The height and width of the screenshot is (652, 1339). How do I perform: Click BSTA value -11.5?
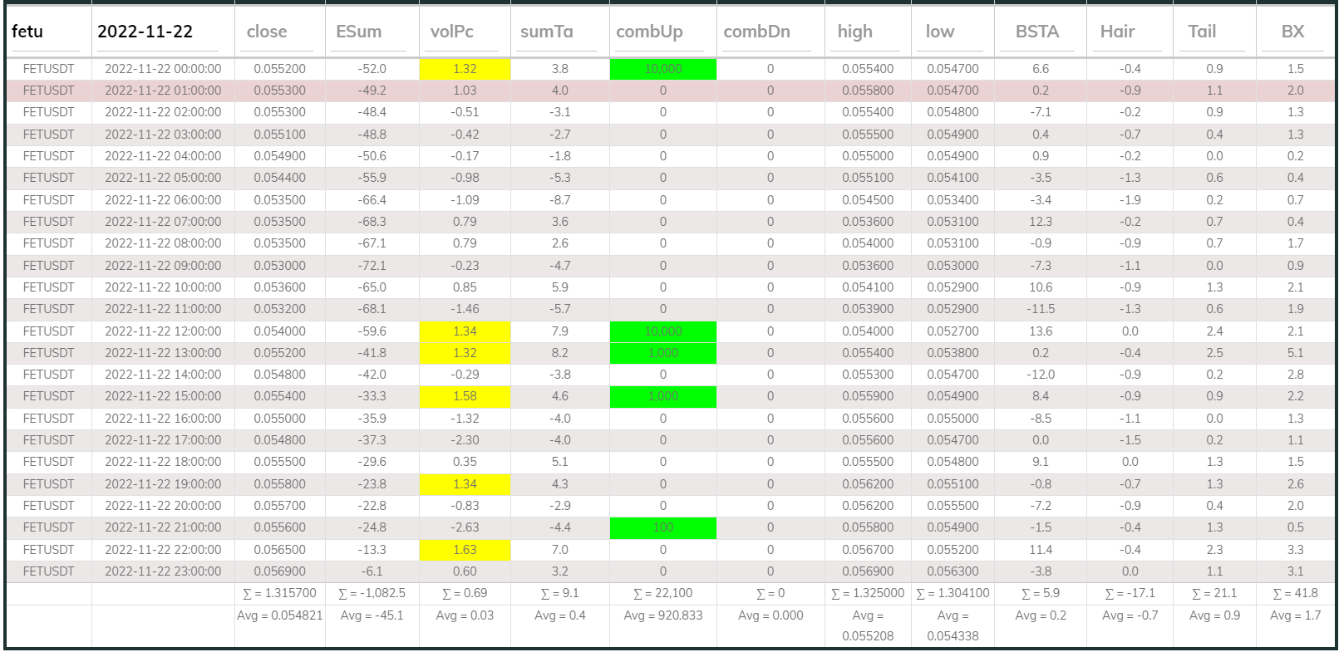tap(1041, 309)
